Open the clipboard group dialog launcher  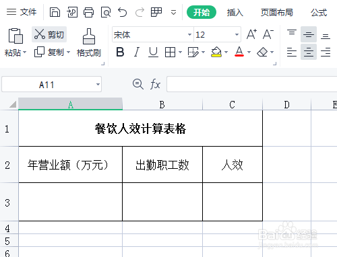click(103, 64)
